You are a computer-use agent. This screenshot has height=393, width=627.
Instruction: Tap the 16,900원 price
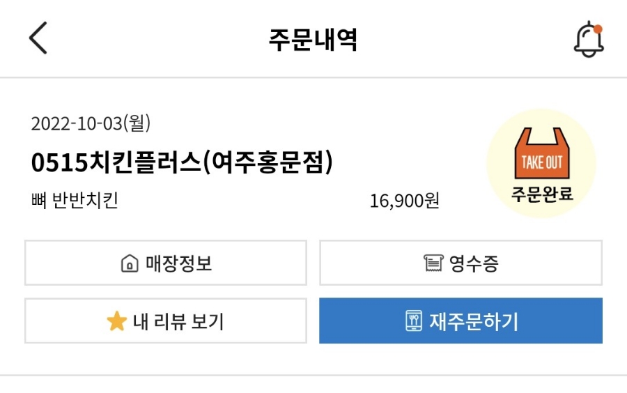pos(405,201)
